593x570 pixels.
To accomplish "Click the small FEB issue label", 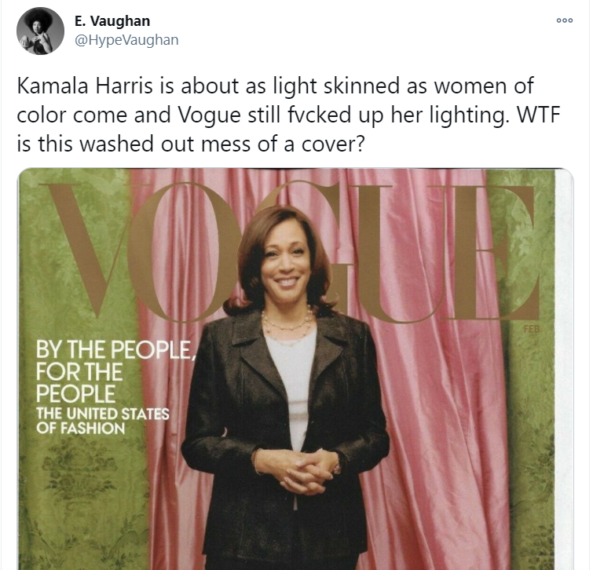I will point(532,329).
